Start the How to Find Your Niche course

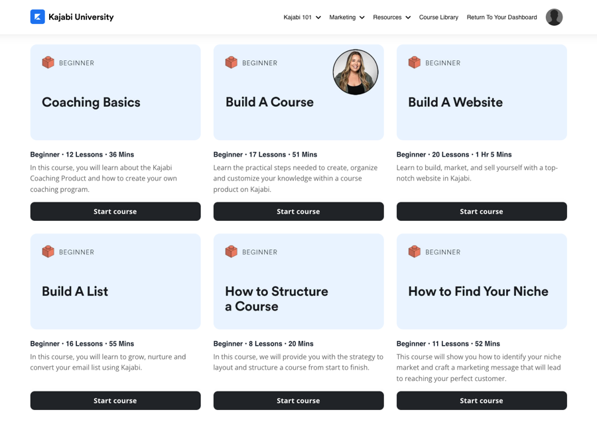(482, 400)
